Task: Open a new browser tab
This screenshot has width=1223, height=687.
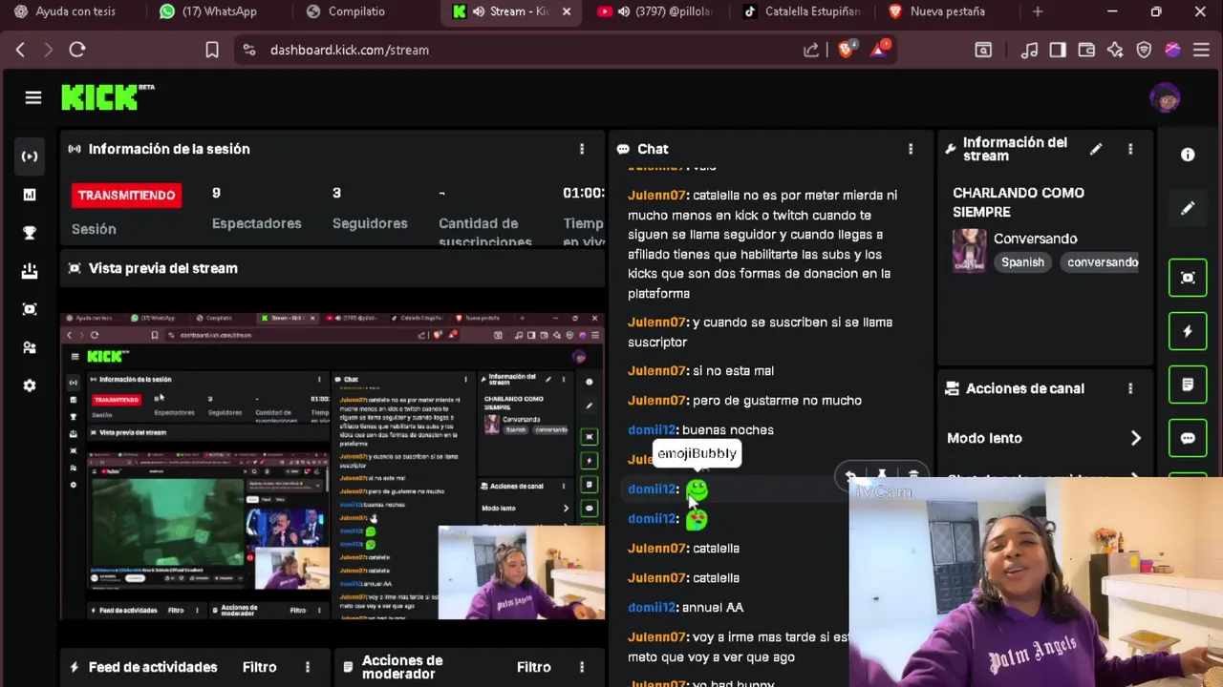Action: click(1038, 11)
